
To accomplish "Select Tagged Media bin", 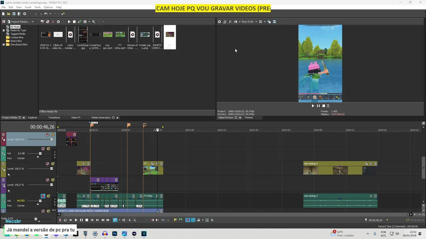I will [18, 34].
